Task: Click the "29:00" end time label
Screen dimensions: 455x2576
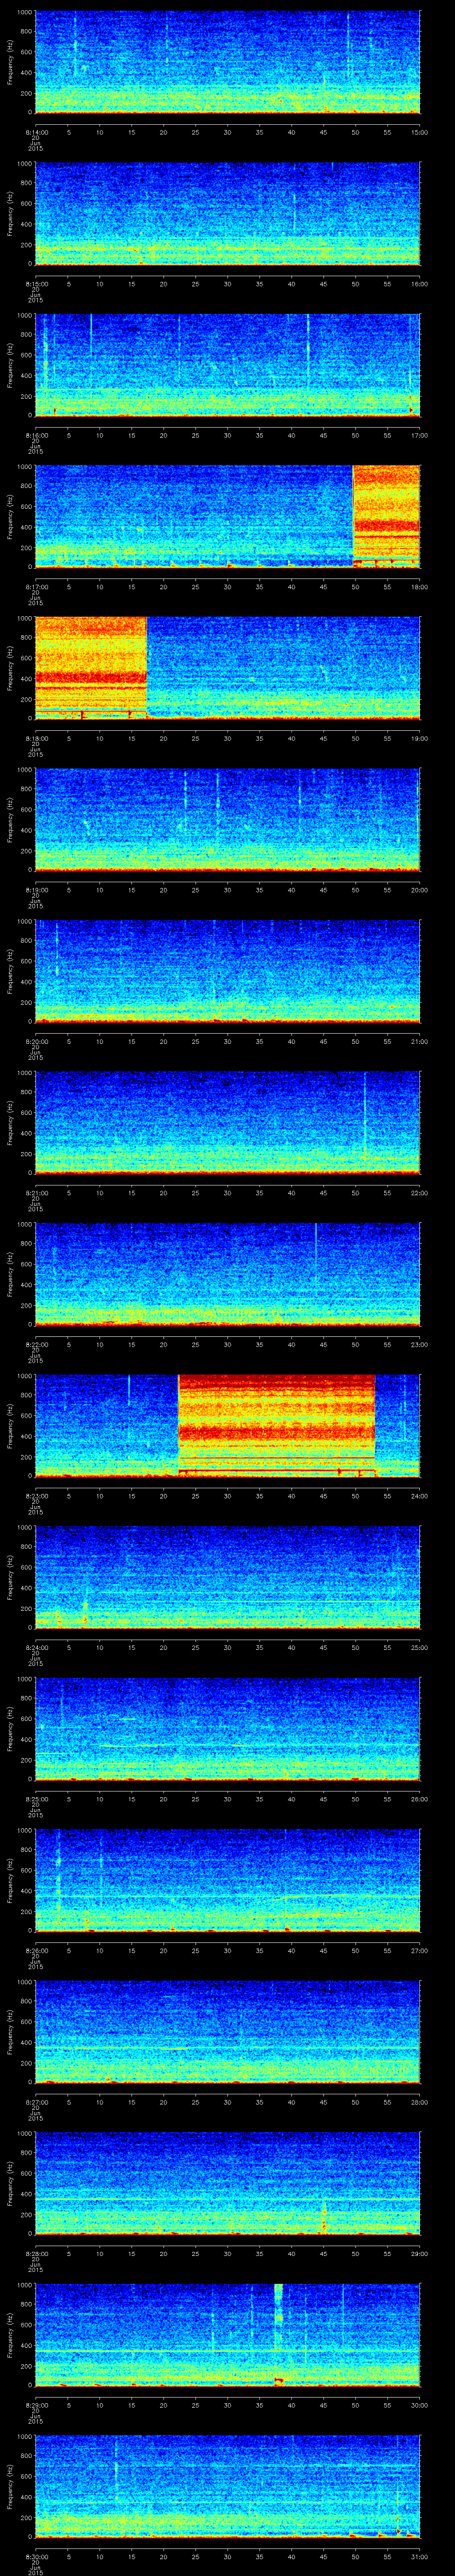Action: coord(419,2253)
